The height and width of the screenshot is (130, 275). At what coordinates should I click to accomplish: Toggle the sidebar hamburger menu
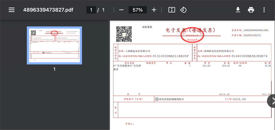click(x=12, y=10)
